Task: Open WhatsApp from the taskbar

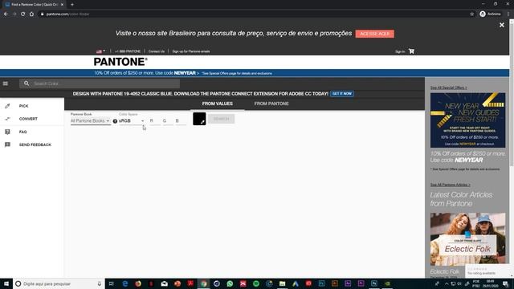Action: (230, 283)
